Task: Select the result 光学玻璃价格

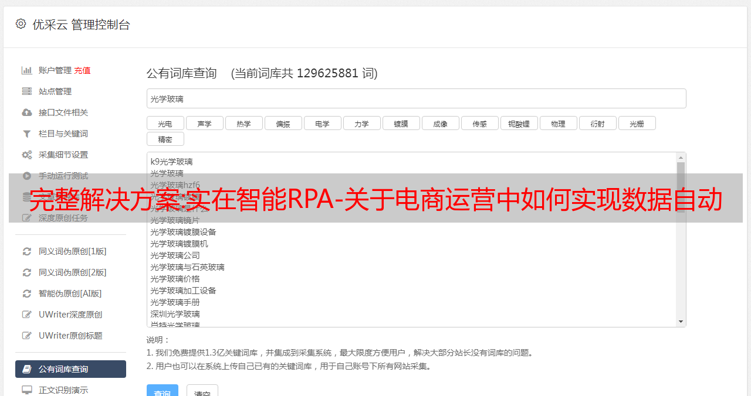Action: pyautogui.click(x=175, y=279)
